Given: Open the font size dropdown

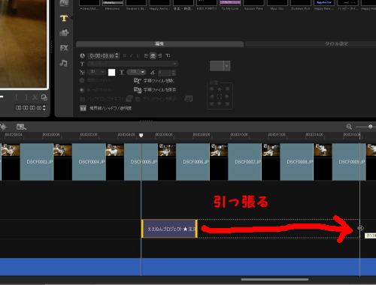Looking at the screenshot, I should 96,72.
